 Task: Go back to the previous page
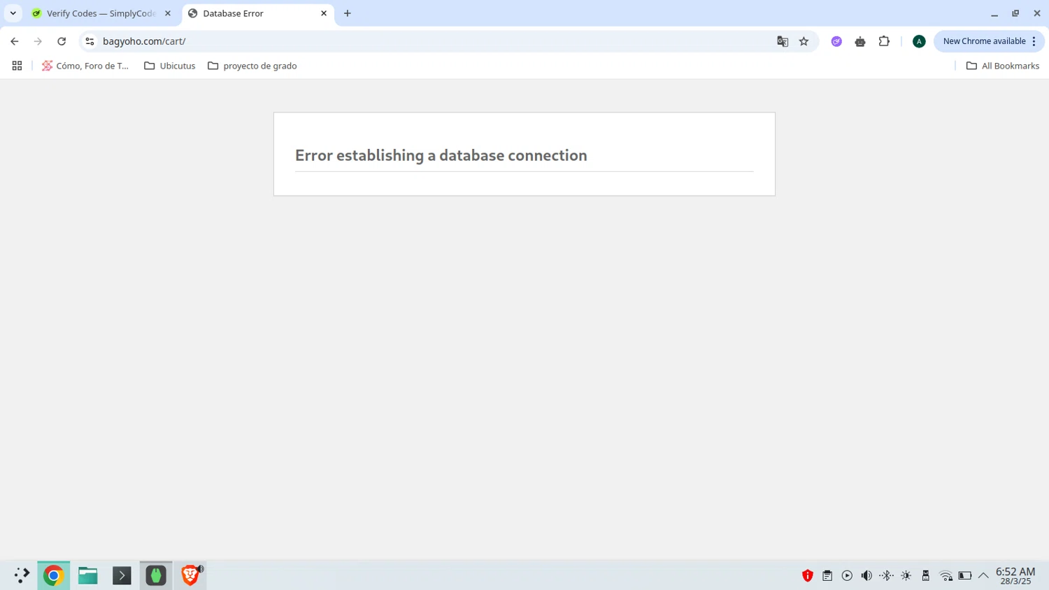(15, 41)
